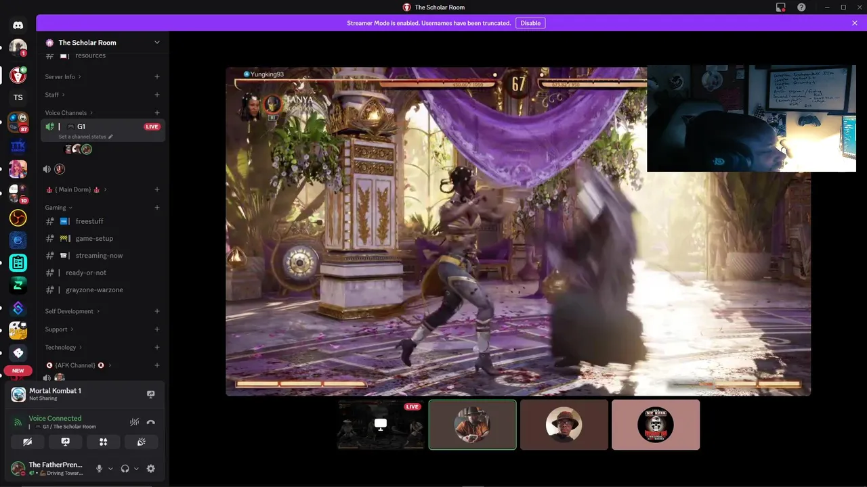
Task: Open User Settings gear
Action: click(151, 469)
